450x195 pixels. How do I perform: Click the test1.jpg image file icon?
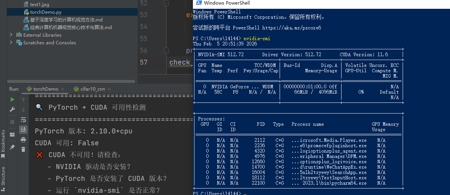[x=26, y=5]
